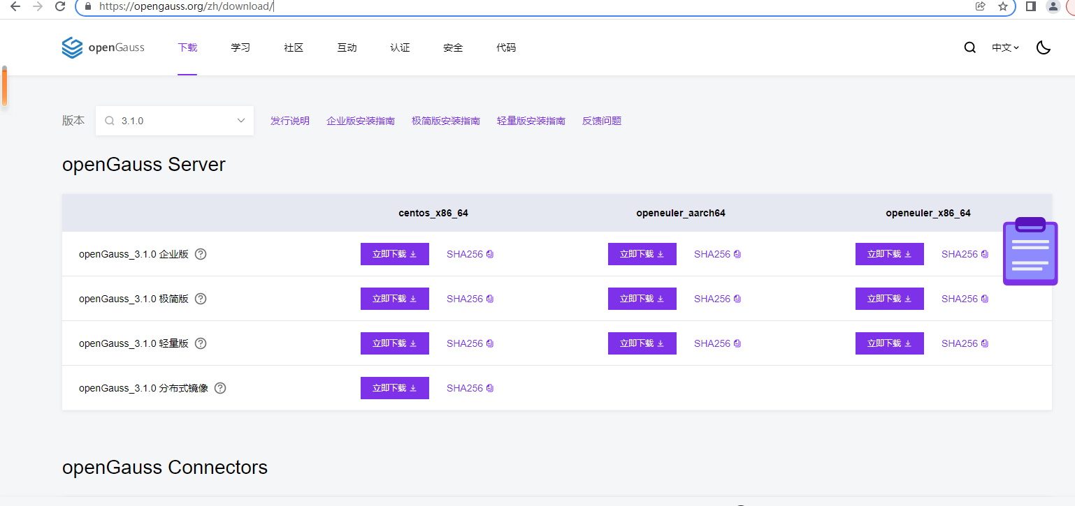Download 企业版 for openeuler_aarch64

(x=642, y=254)
